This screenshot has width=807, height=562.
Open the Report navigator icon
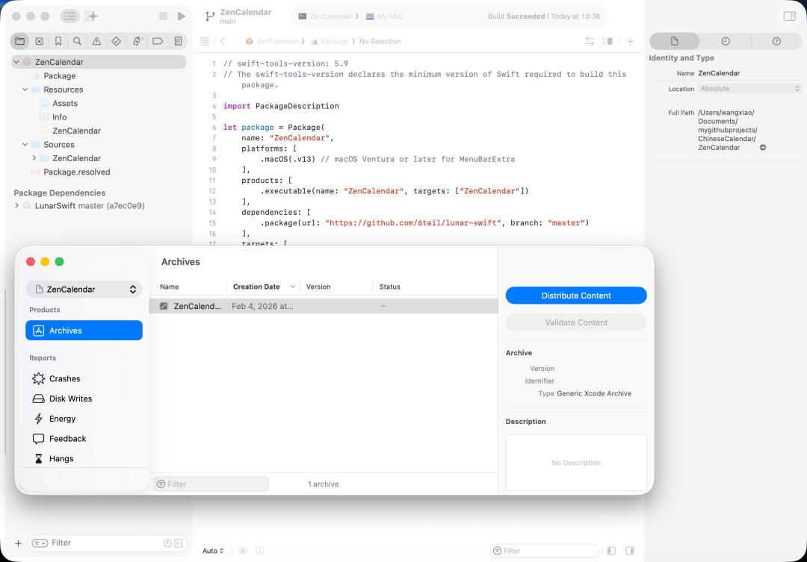click(177, 41)
